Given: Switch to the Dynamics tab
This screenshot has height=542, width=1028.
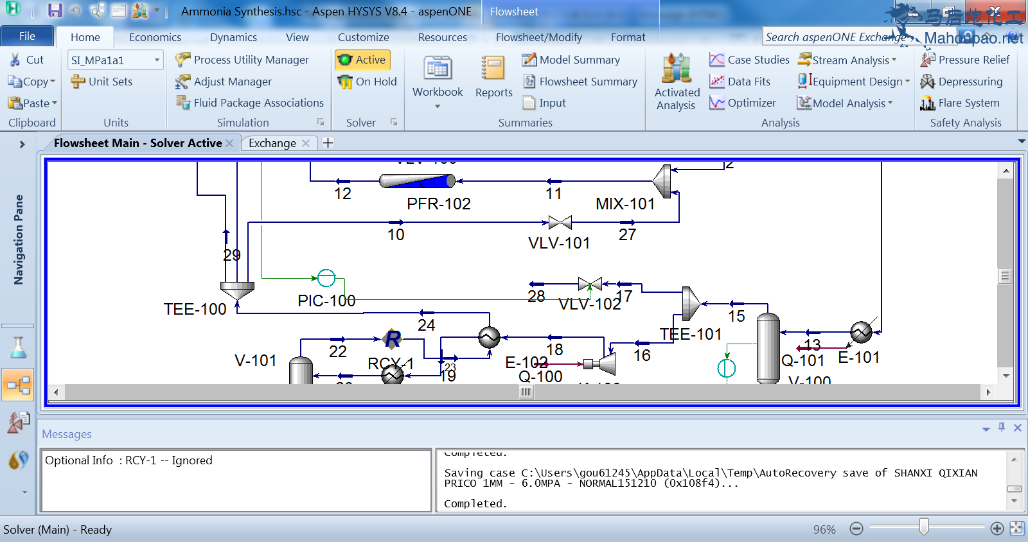Looking at the screenshot, I should pos(233,37).
